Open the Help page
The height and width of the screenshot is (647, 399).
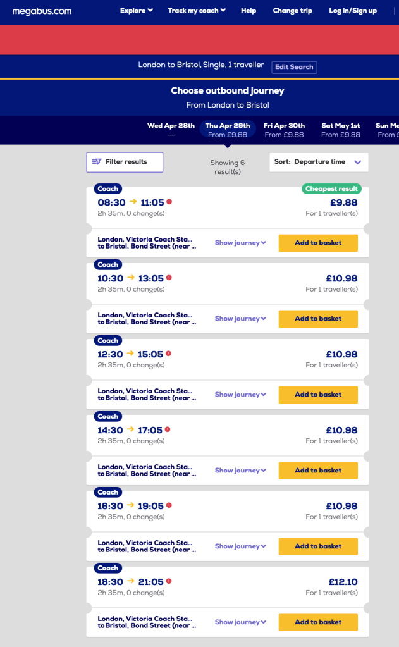click(249, 11)
